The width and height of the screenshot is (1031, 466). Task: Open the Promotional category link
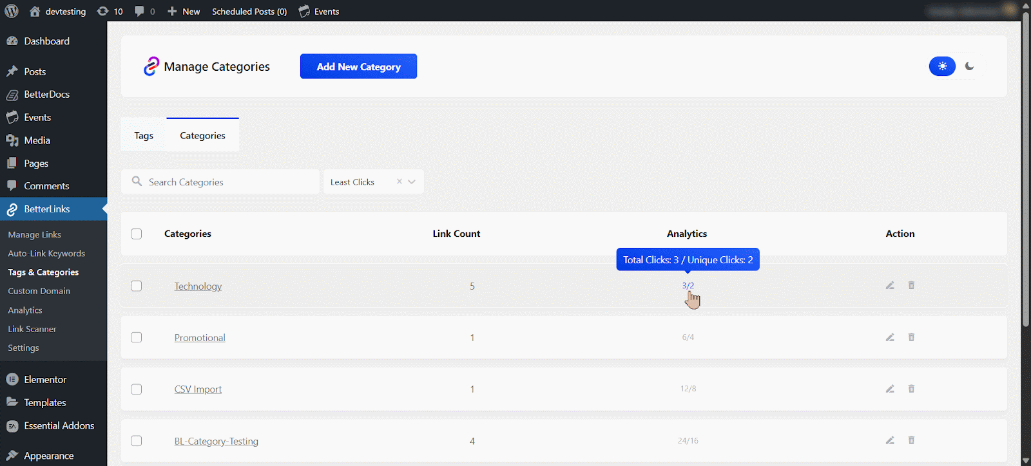pos(200,338)
